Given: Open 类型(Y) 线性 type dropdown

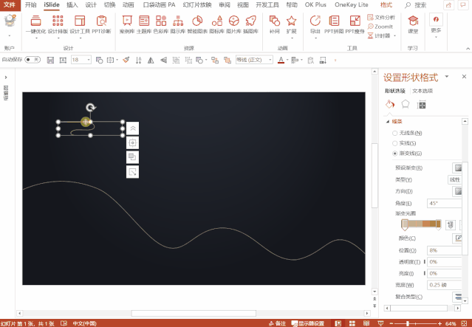Looking at the screenshot, I should pyautogui.click(x=455, y=179).
